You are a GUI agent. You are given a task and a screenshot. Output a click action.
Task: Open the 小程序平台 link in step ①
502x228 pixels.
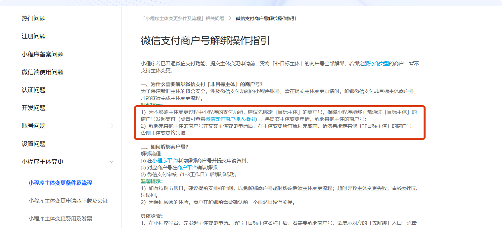pos(164,161)
